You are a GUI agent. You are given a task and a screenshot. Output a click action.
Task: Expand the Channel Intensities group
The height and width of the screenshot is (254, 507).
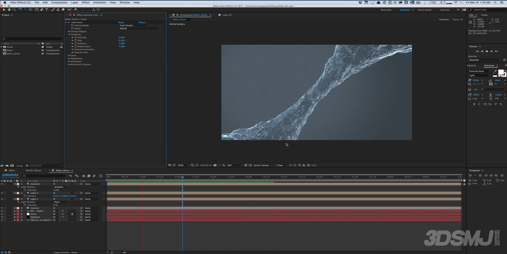click(x=73, y=49)
